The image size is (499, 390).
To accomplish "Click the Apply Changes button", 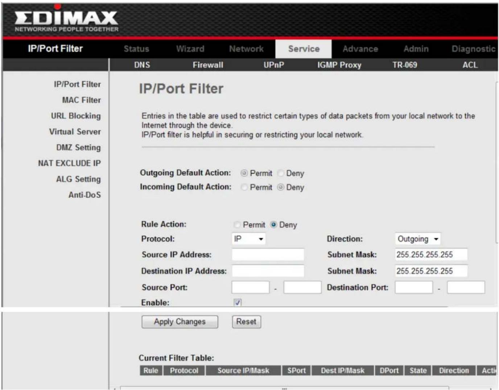I will 180,321.
